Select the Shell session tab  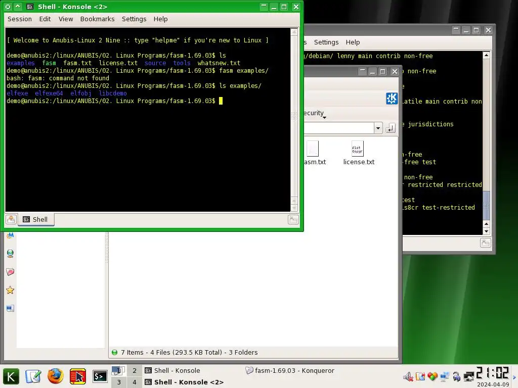click(36, 219)
